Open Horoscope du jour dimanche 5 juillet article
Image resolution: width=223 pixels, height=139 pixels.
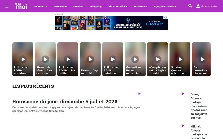(65, 102)
